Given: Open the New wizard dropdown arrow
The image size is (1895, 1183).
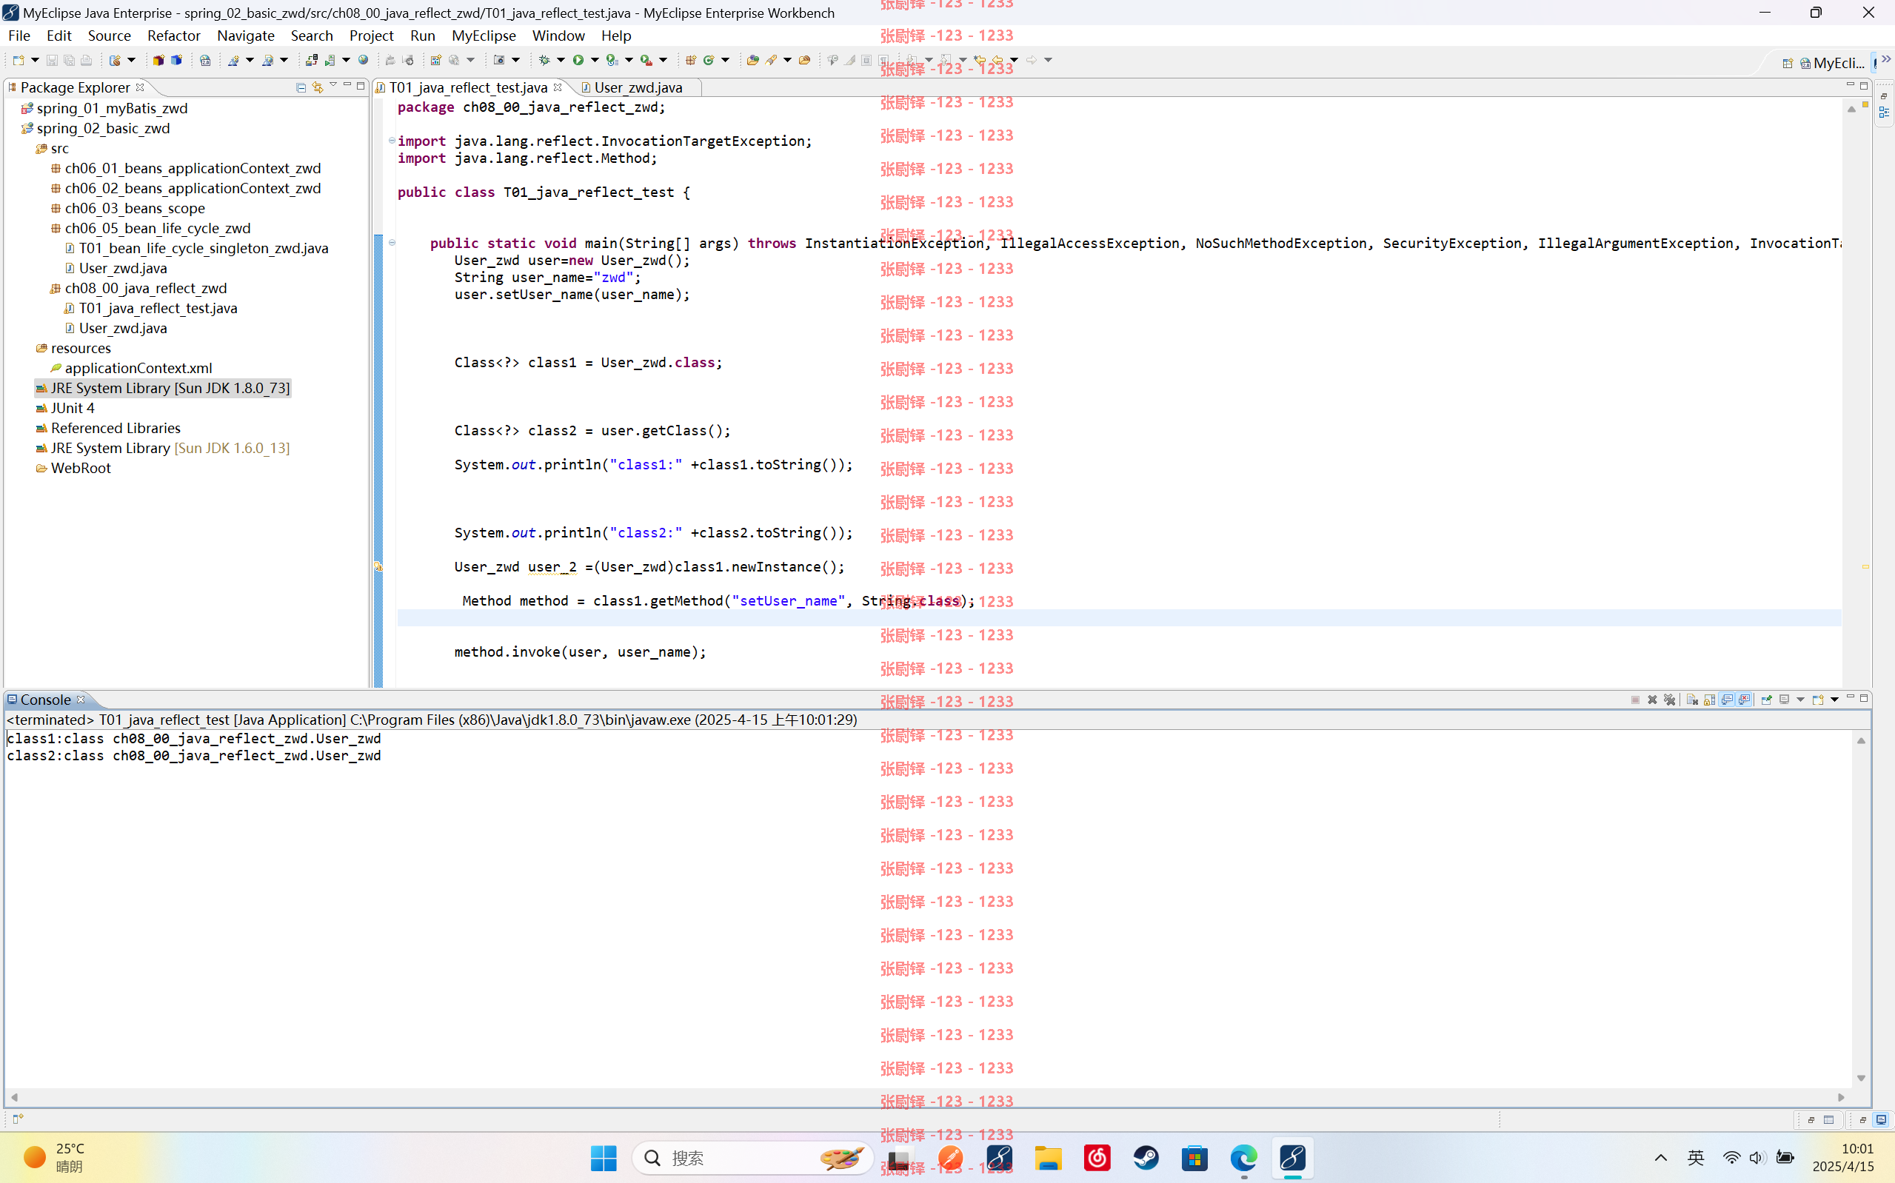Looking at the screenshot, I should point(36,60).
